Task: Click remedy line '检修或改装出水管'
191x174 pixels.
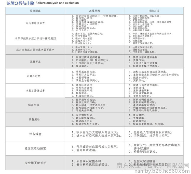Action: (x=141, y=47)
